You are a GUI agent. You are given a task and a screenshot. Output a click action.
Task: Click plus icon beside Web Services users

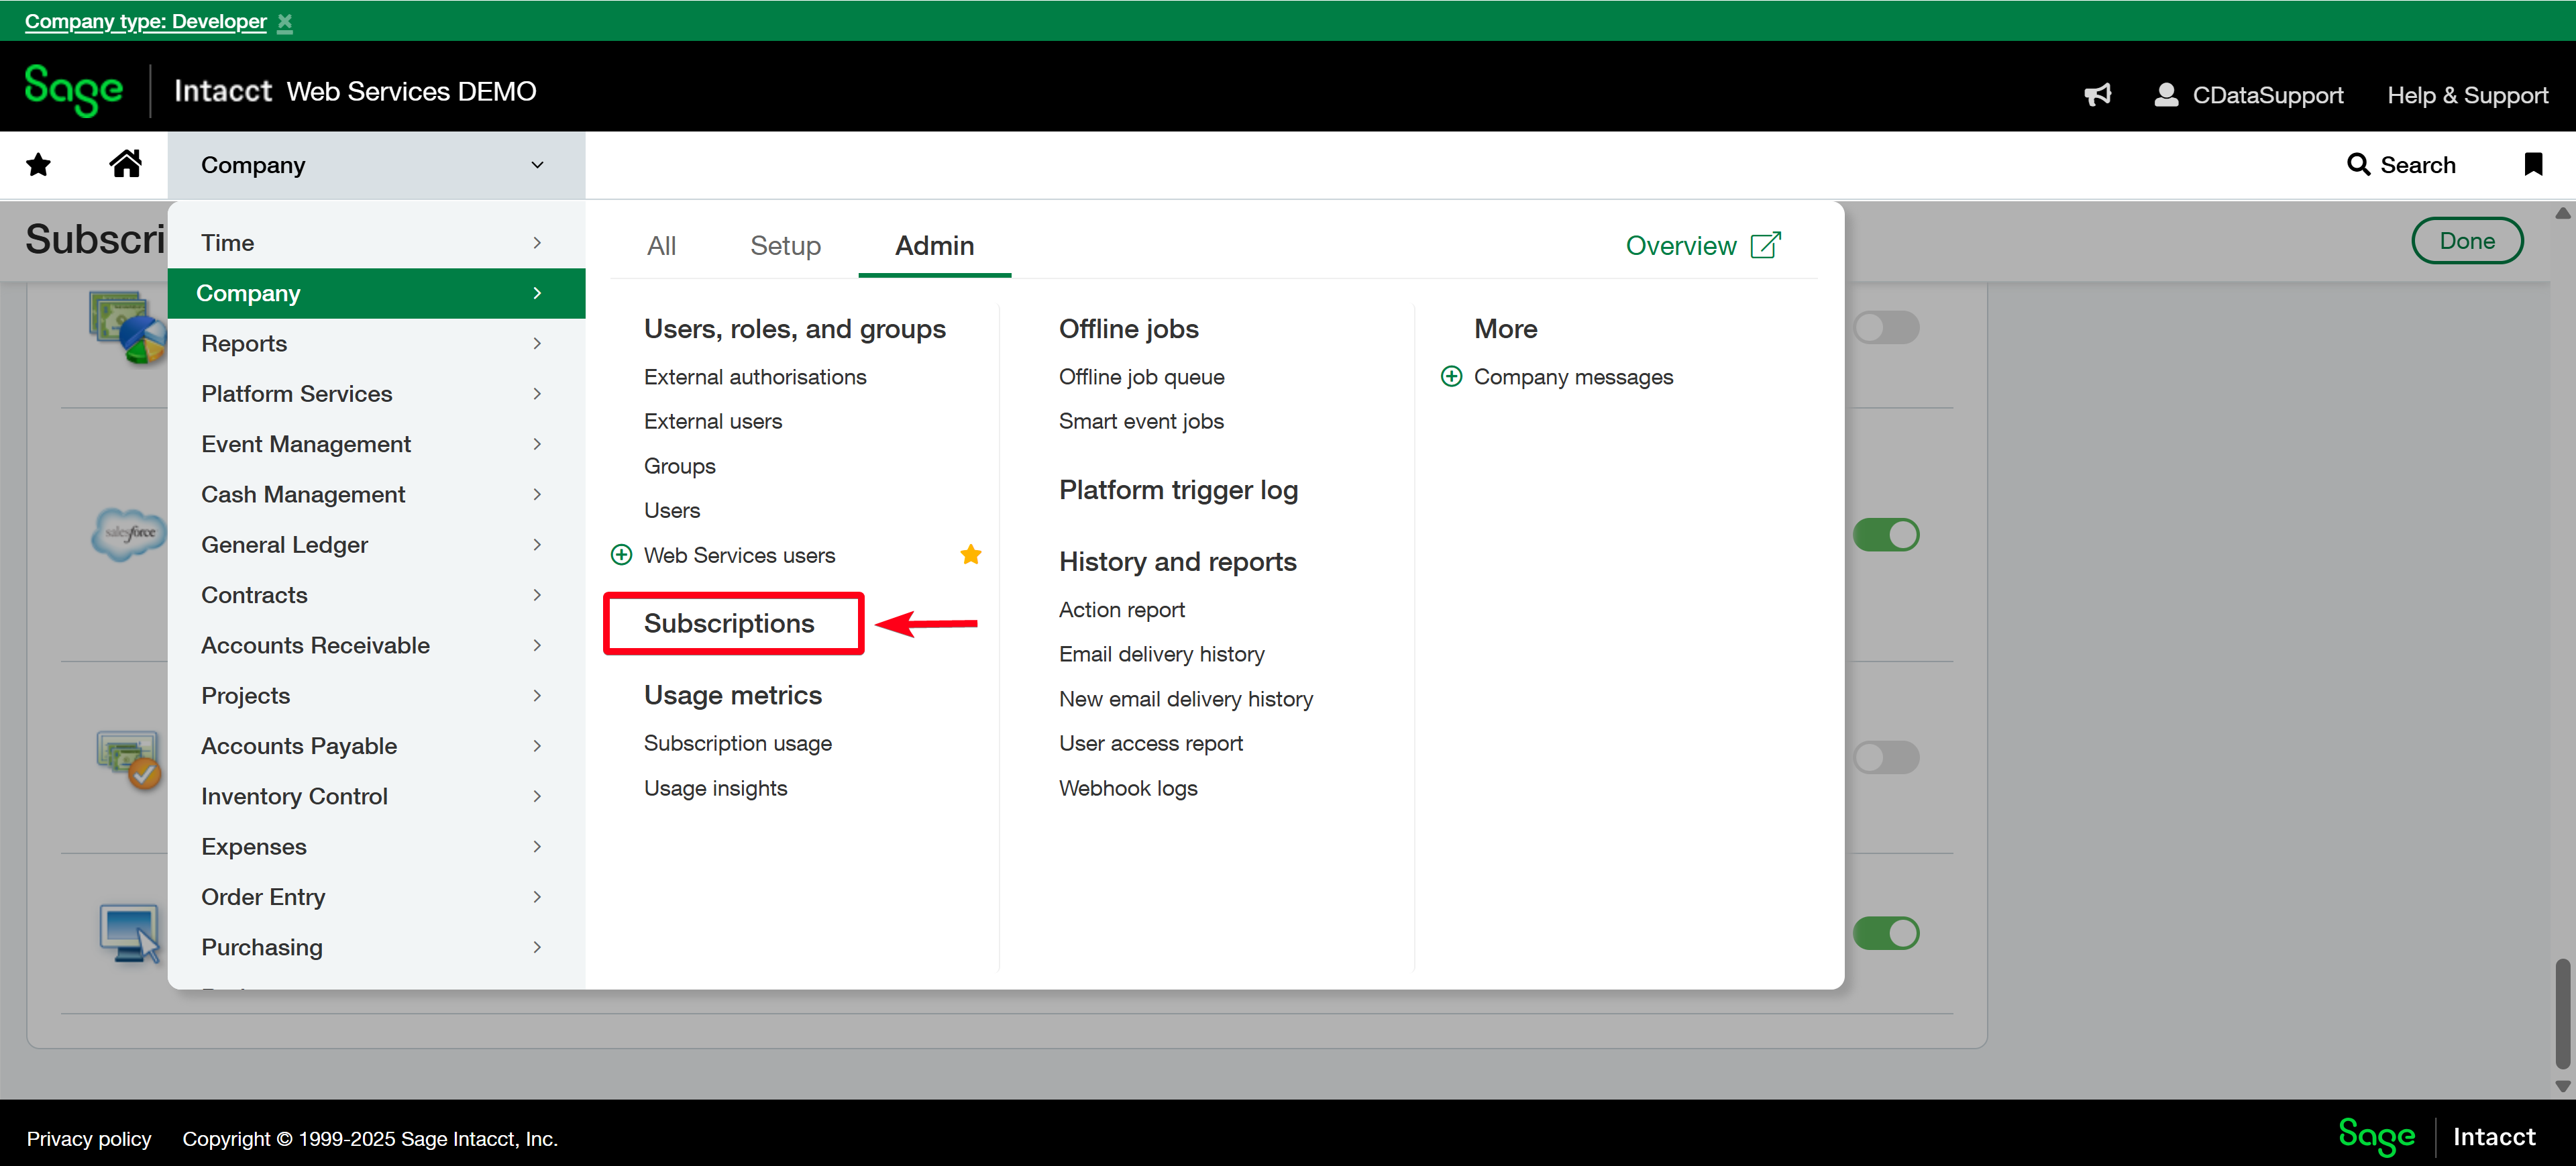pos(621,555)
